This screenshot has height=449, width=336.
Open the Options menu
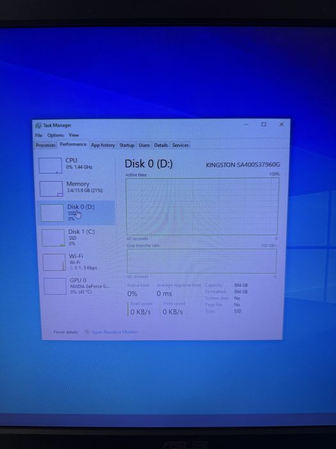[x=56, y=135]
